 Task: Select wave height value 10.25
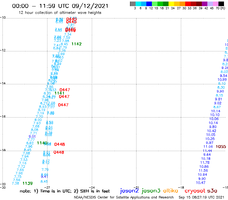[x=210, y=139]
